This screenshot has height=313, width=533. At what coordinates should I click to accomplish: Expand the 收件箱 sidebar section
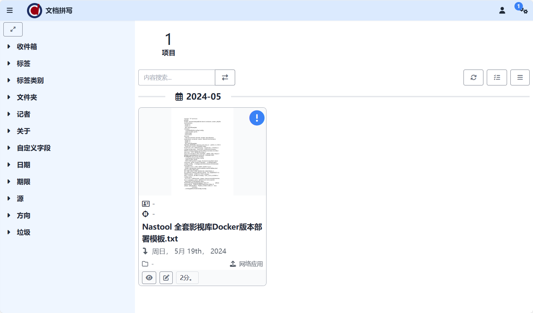[27, 47]
